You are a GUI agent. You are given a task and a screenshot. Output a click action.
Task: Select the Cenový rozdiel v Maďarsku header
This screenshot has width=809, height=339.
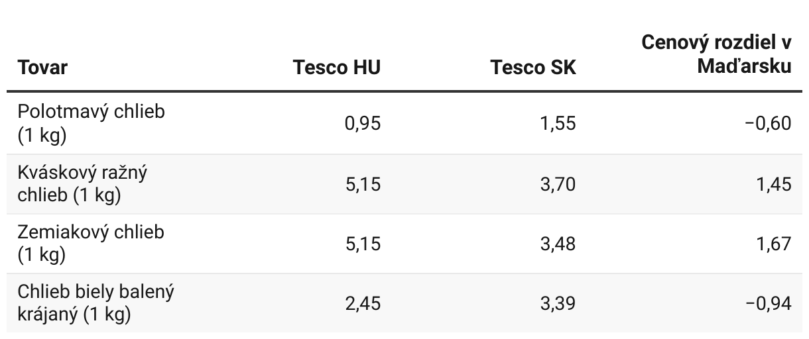click(x=716, y=55)
